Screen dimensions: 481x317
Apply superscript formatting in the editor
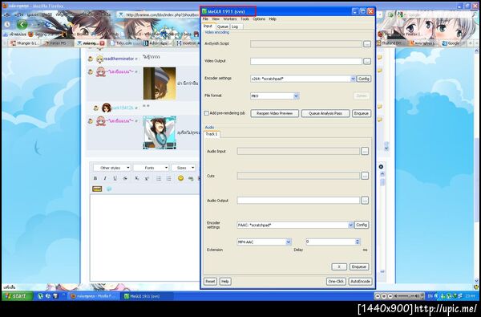[147, 178]
